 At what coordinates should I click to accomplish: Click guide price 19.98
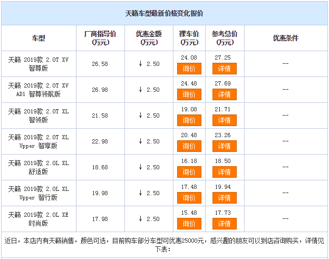100,193
